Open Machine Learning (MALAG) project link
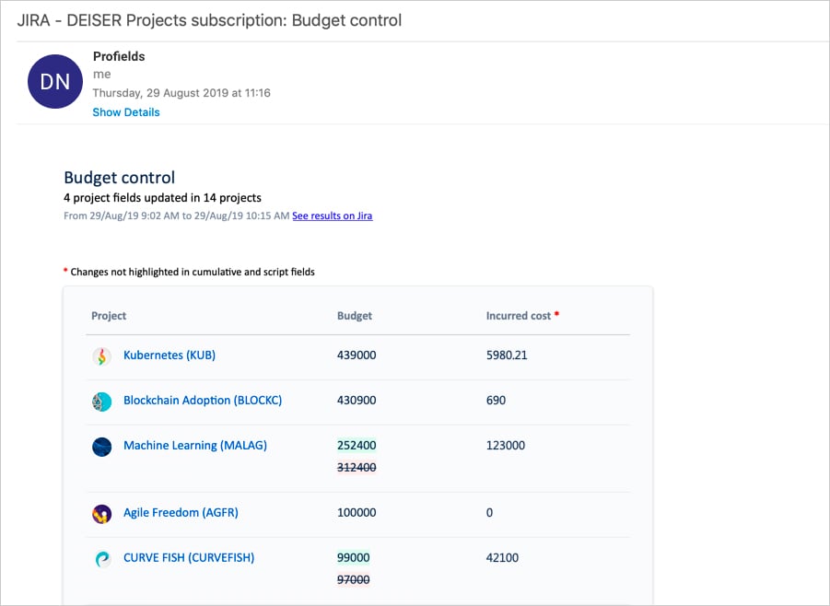 tap(195, 446)
